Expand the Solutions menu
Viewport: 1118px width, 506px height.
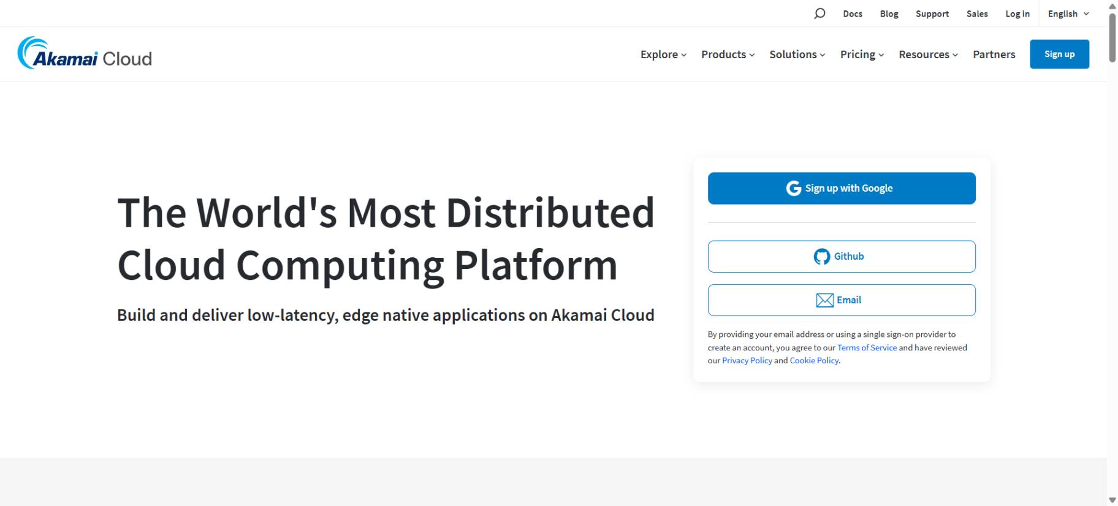(x=797, y=55)
